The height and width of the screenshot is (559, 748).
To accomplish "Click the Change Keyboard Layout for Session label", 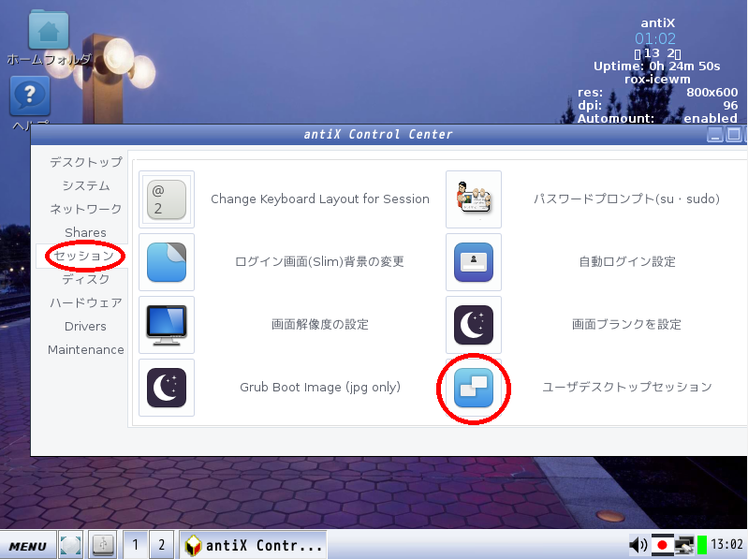I will [320, 199].
